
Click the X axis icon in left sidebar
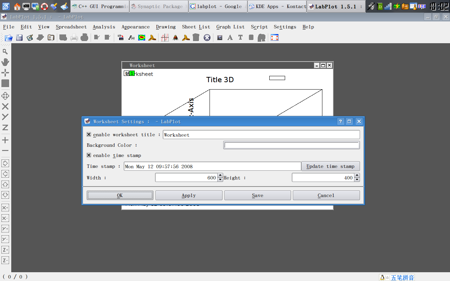(x=5, y=106)
